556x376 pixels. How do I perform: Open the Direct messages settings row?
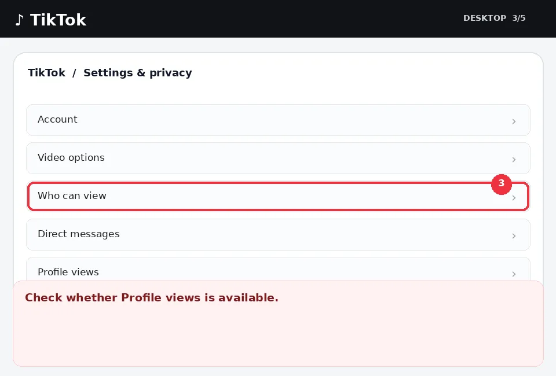coord(278,234)
